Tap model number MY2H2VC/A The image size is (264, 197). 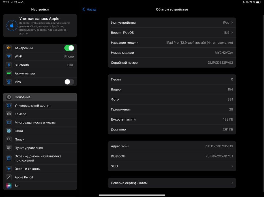224,53
